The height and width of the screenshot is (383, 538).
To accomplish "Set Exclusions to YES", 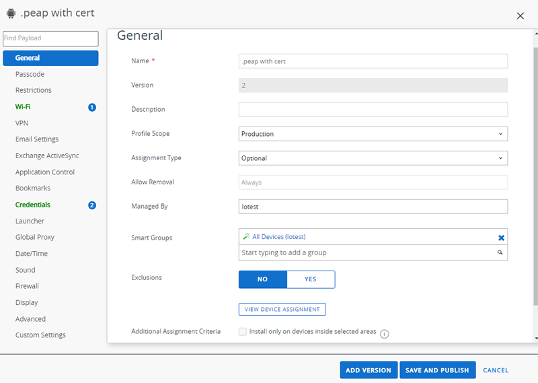I will 311,279.
